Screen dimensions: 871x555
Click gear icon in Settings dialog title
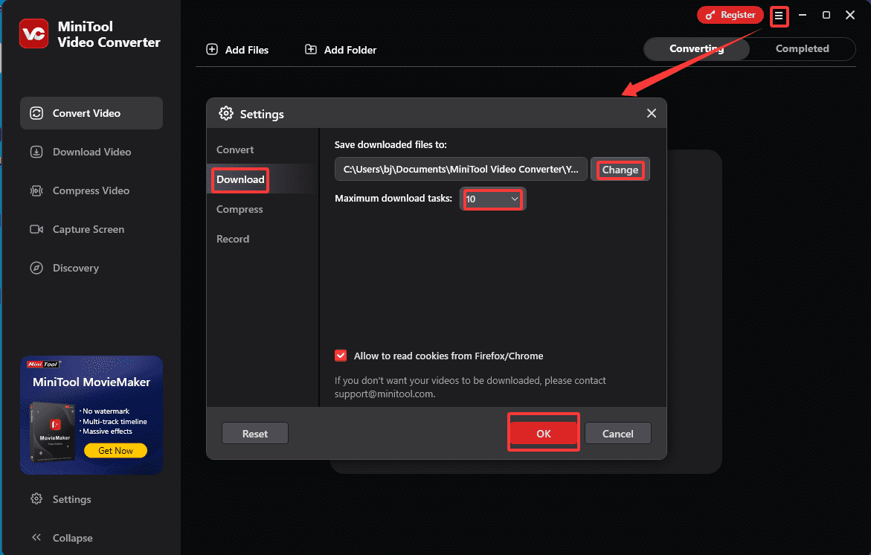tap(226, 113)
